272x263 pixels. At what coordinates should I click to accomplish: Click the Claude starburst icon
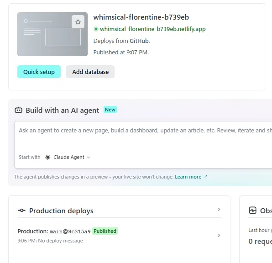point(48,157)
